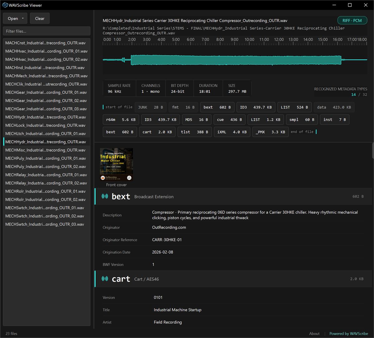Select the MD5 16 B chunk
This screenshot has width=374, height=338.
click(x=196, y=120)
